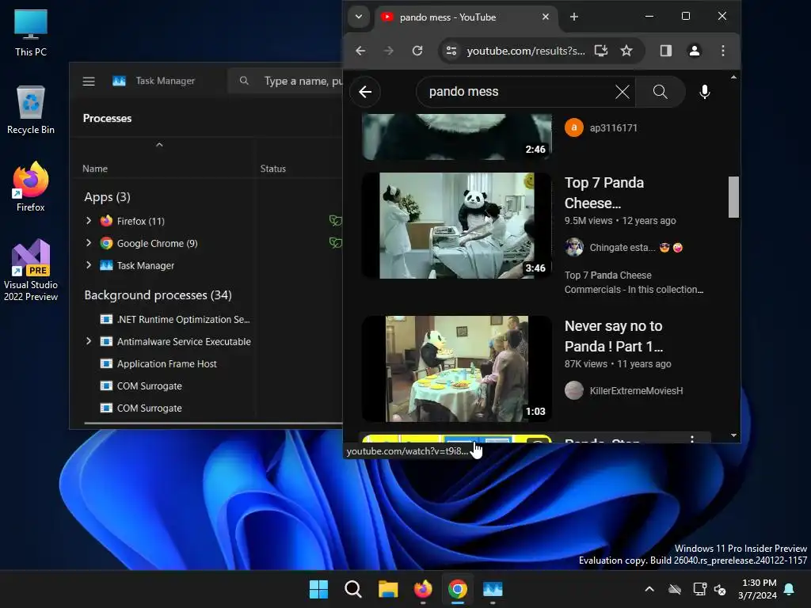Open Recycle Bin desktop icon
Image resolution: width=811 pixels, height=608 pixels.
coord(31,110)
